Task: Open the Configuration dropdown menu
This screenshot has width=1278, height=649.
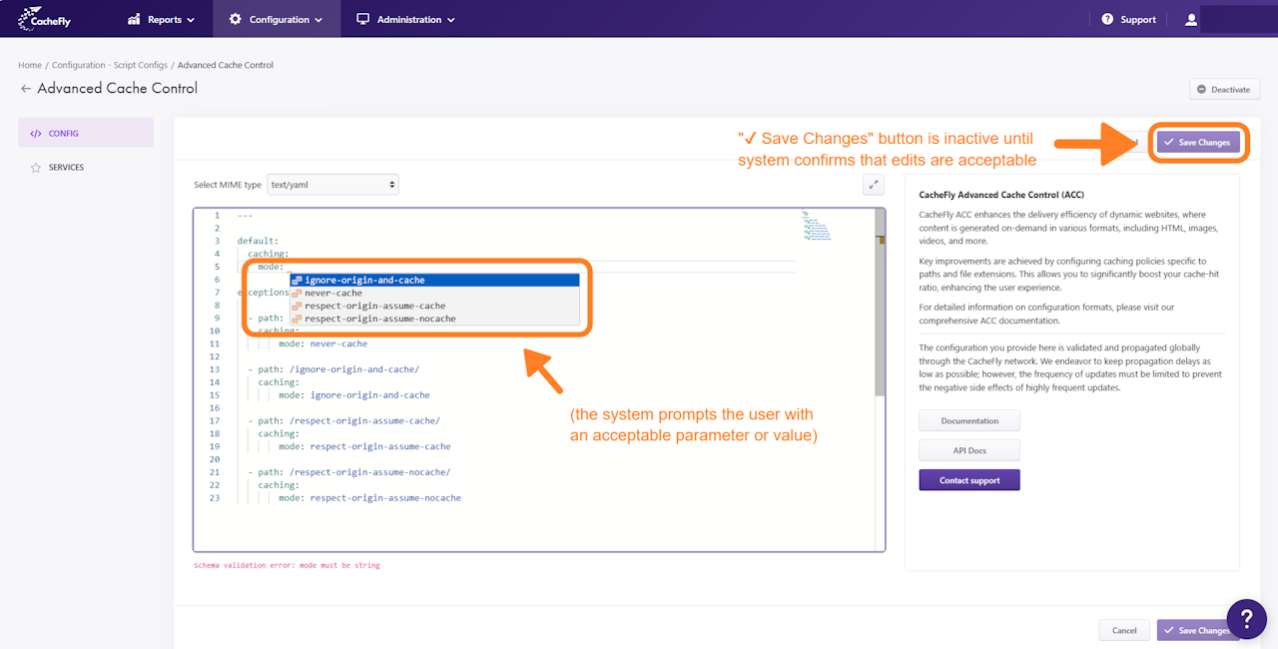Action: click(x=276, y=19)
